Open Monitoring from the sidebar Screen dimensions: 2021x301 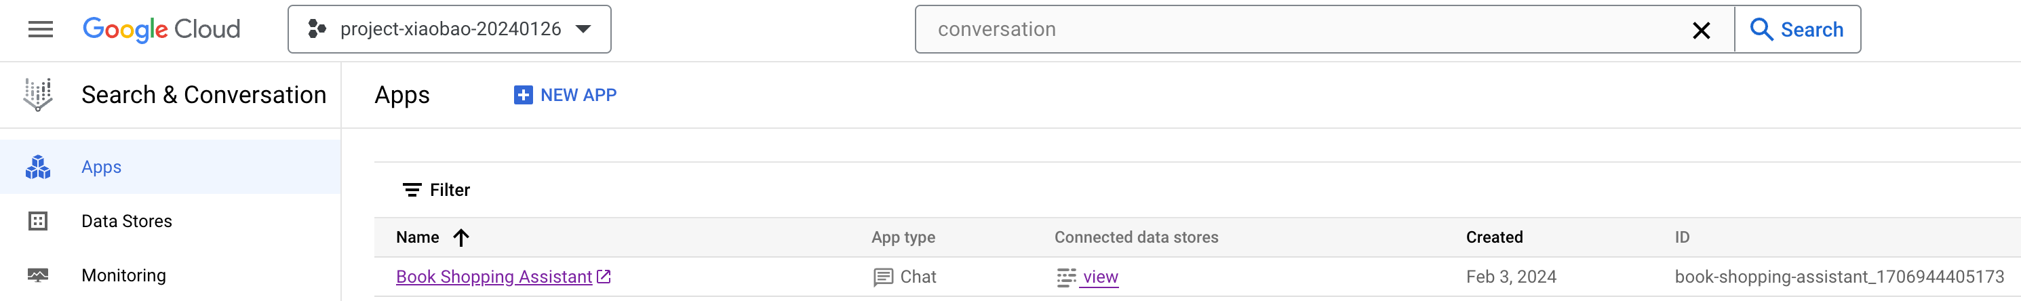click(124, 275)
